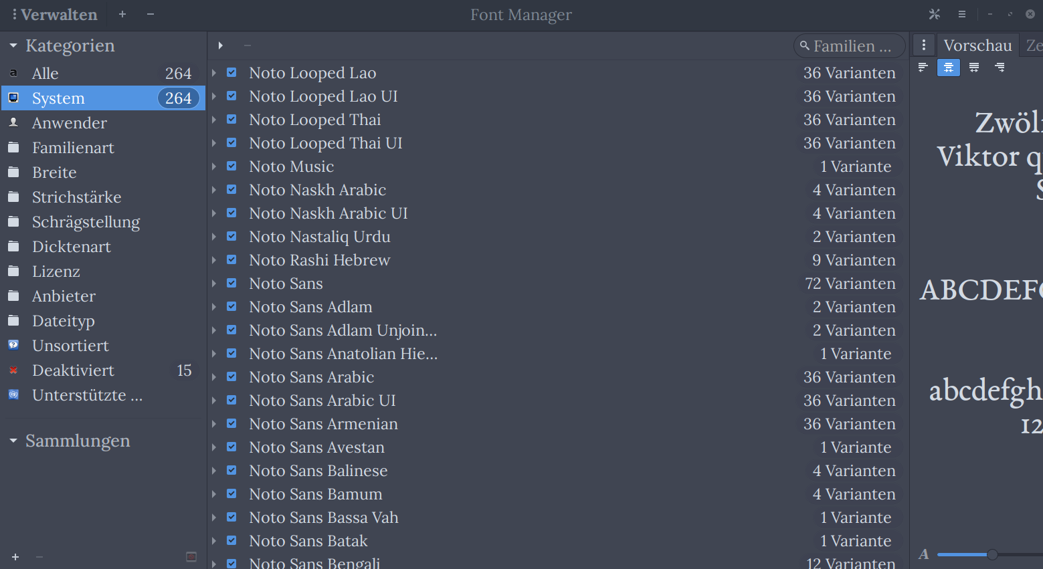
Task: Click the Anwender user icon
Action: pos(13,122)
